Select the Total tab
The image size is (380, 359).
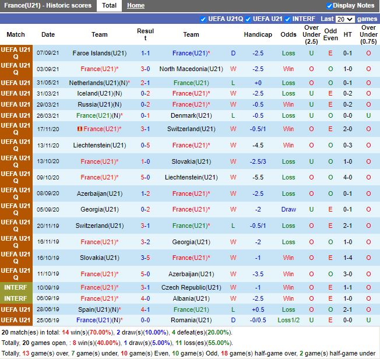click(109, 6)
